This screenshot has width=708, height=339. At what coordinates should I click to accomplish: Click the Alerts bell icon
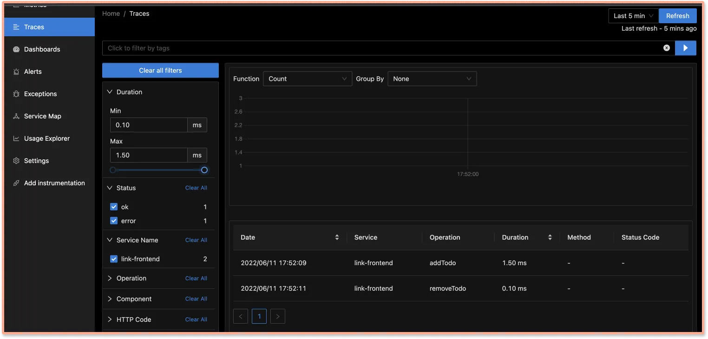pyautogui.click(x=16, y=72)
